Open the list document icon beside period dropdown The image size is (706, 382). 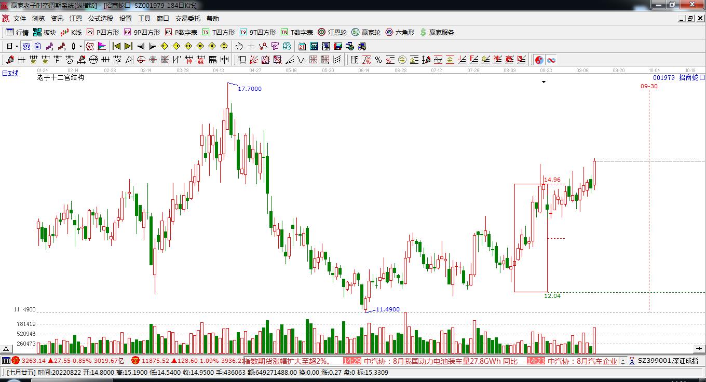38,46
